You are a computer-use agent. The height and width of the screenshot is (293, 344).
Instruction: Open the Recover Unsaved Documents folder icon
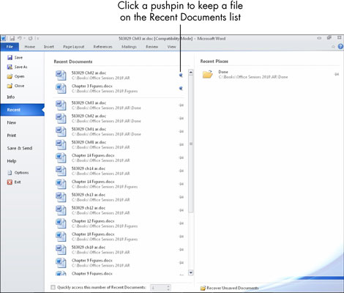(203, 288)
